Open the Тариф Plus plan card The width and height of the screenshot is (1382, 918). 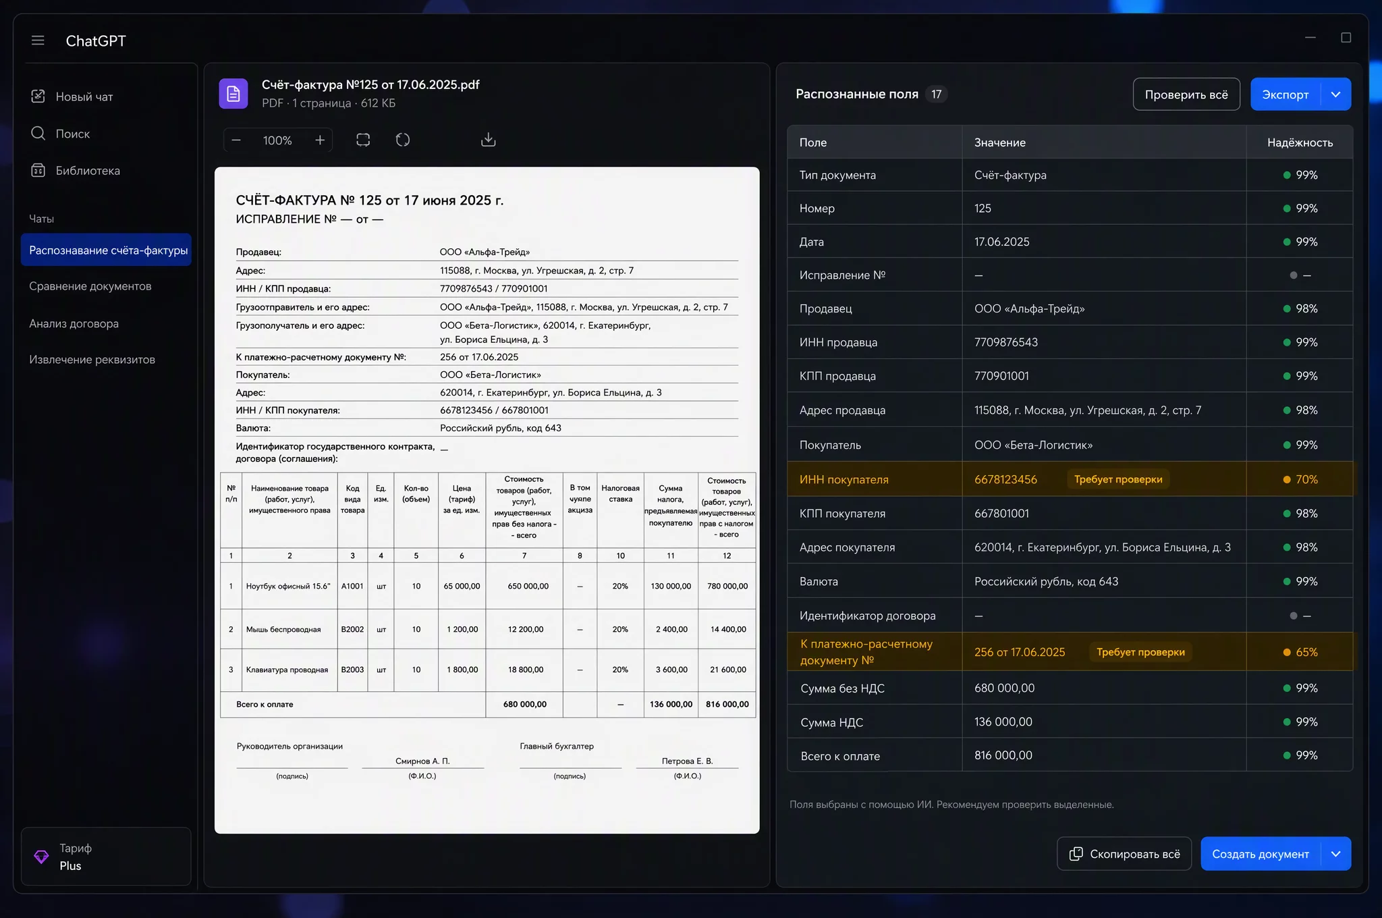[x=107, y=857]
